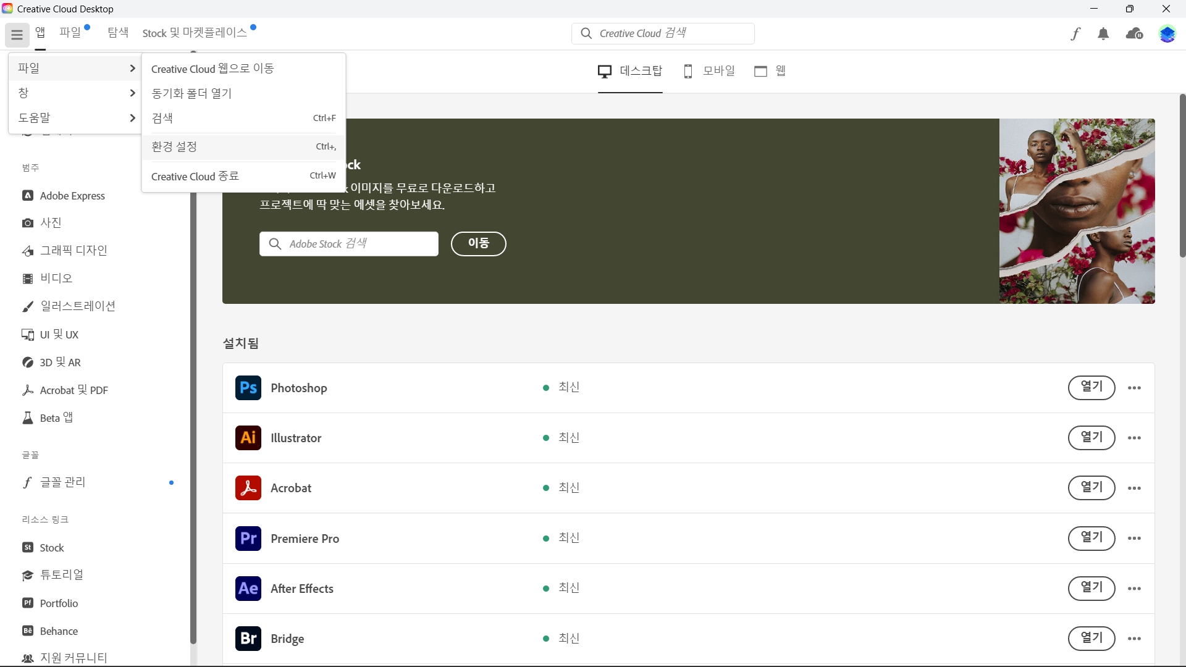This screenshot has width=1186, height=667.
Task: Click the sidebar vertical scrollbar
Action: [x=193, y=417]
